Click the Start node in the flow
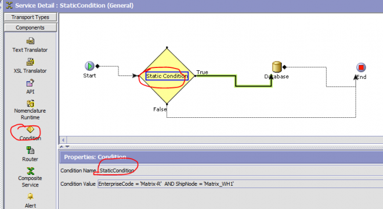Screen dimensions: 383x209 [x=89, y=66]
